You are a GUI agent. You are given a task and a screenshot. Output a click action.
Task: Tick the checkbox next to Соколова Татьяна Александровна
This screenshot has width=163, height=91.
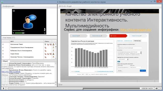click(x=3, y=57)
